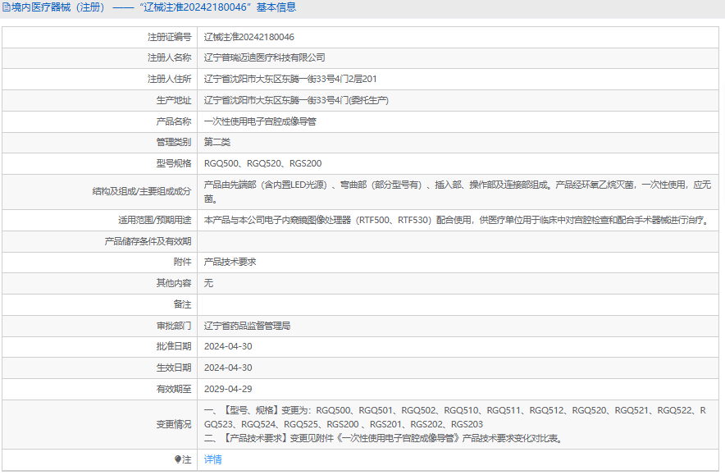
Task: Click the 适用范围/预期用途 label
Action: coord(155,220)
